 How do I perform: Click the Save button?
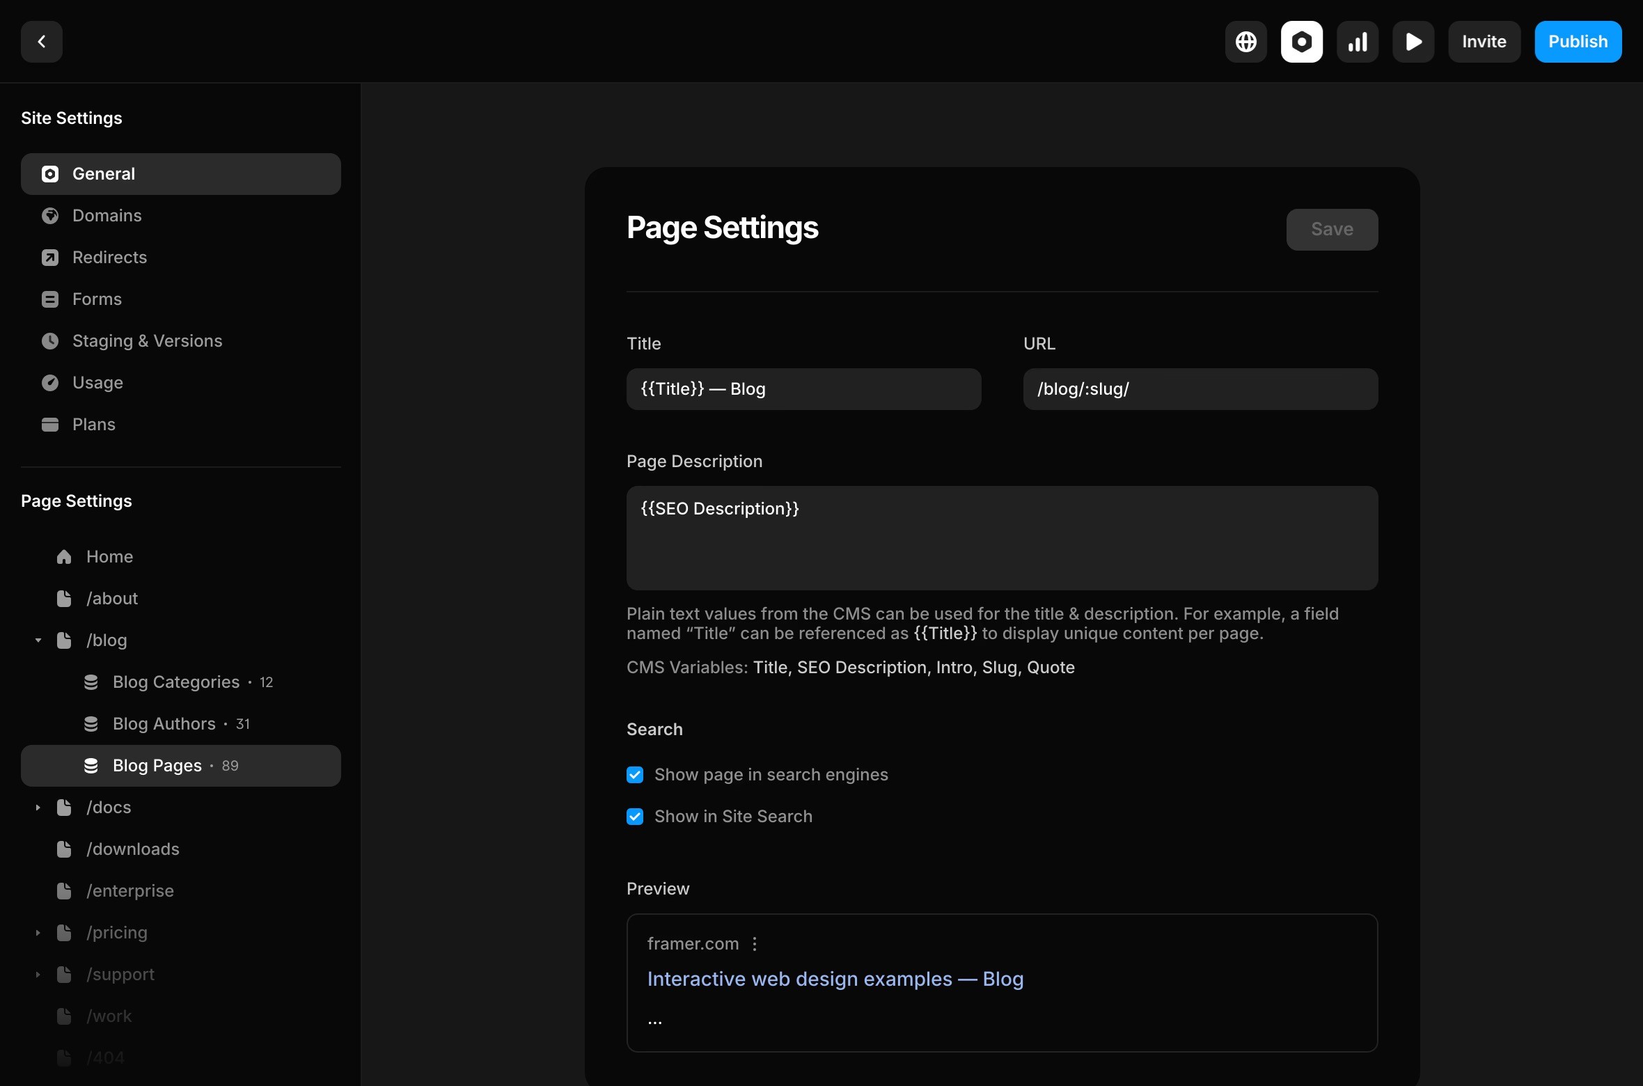click(1331, 230)
